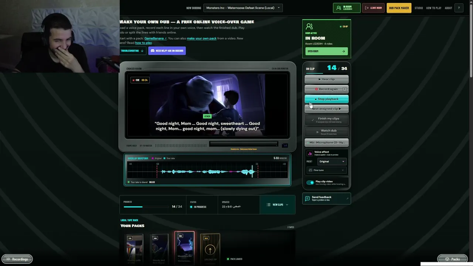
Task: Click the Packs cube icon
Action: coord(447,259)
